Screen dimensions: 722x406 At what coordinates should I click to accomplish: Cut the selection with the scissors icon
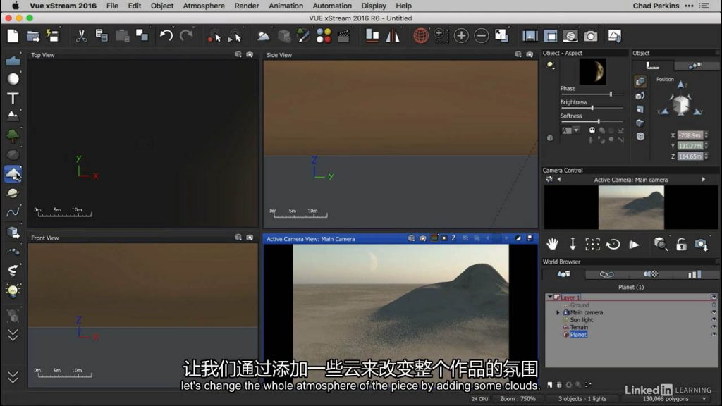[x=81, y=36]
